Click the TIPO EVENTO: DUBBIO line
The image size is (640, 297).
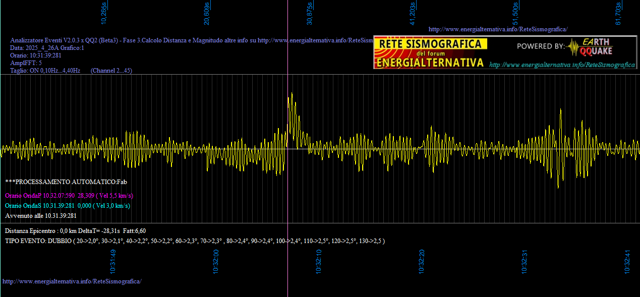pyautogui.click(x=195, y=241)
